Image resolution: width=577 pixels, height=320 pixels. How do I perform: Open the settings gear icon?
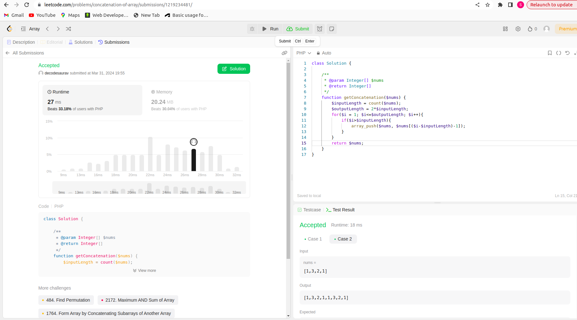tap(518, 29)
